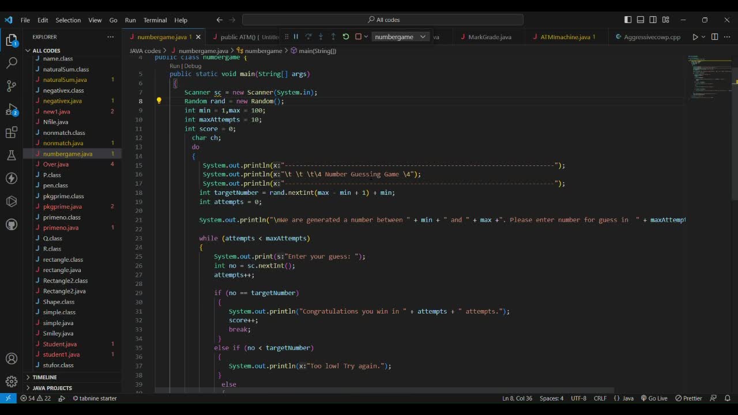Open the stop button dropdown arrow

(366, 37)
